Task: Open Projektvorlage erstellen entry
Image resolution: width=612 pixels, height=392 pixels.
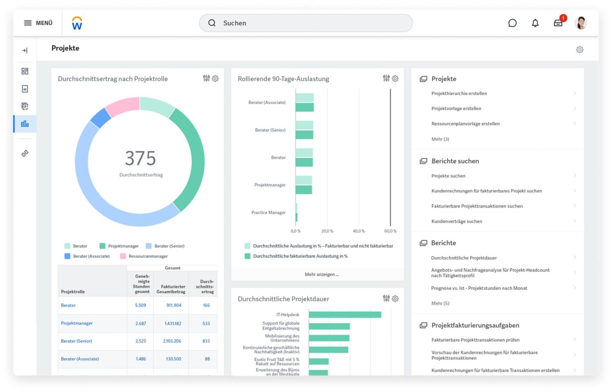Action: [456, 108]
